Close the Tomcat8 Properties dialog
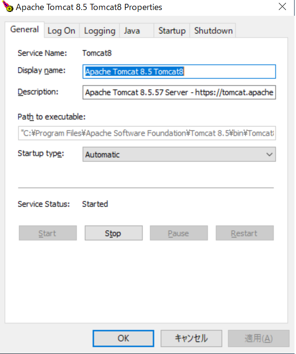296x354 pixels. click(282, 7)
